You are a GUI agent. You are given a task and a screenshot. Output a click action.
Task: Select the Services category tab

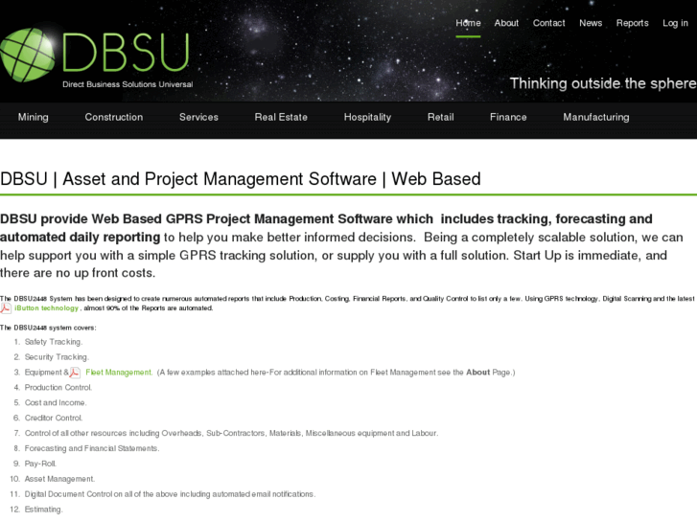[x=198, y=117]
